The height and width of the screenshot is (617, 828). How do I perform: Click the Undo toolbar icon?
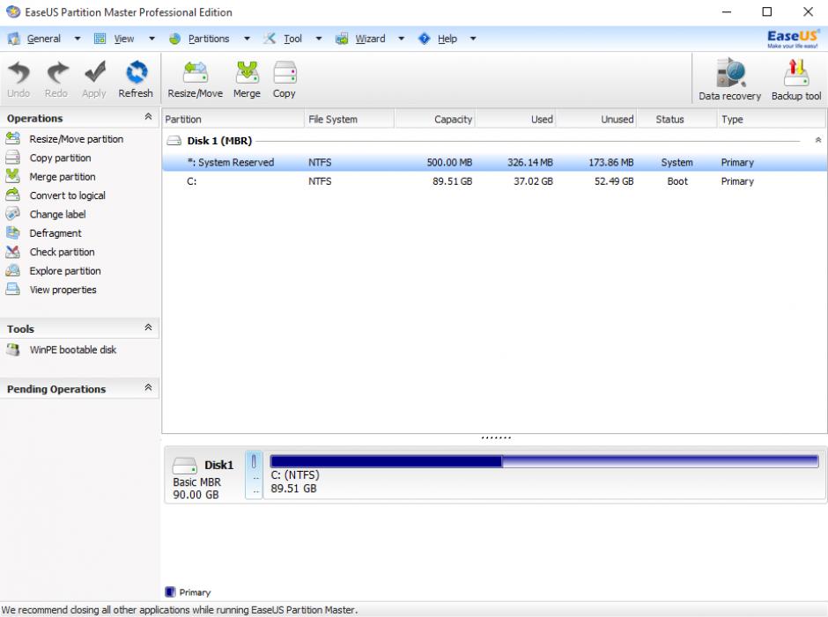point(18,73)
